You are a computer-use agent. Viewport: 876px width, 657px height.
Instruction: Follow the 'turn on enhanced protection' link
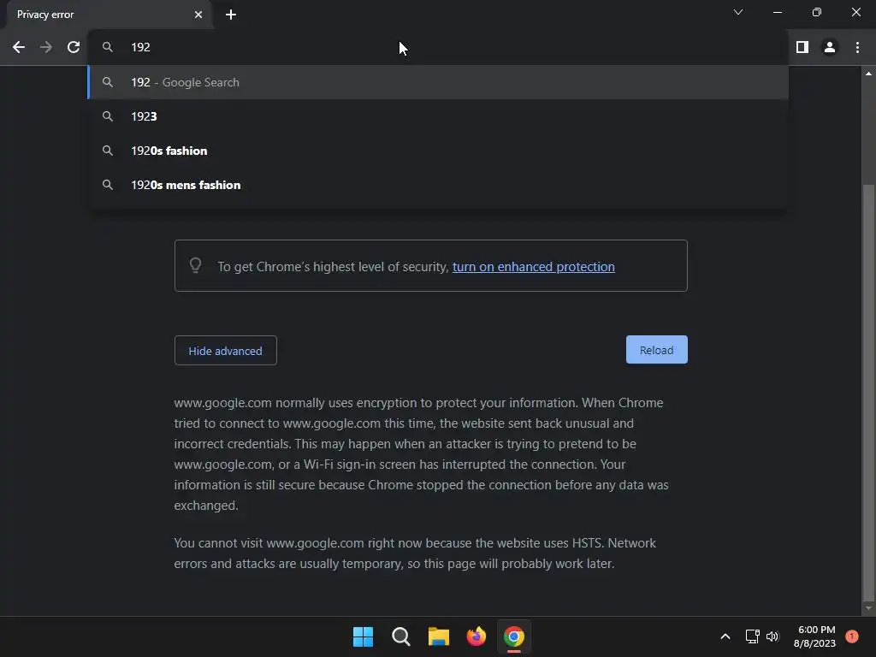(533, 267)
